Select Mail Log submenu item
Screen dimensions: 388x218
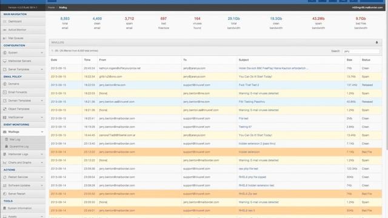15,139
